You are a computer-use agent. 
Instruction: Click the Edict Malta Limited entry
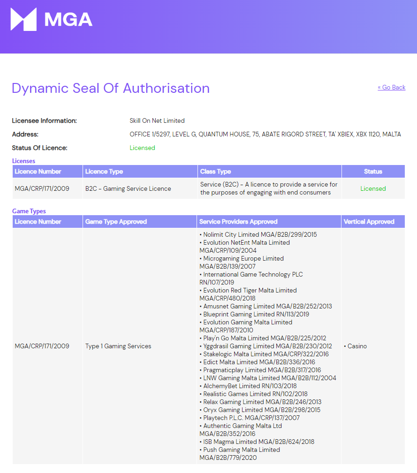pos(258,362)
